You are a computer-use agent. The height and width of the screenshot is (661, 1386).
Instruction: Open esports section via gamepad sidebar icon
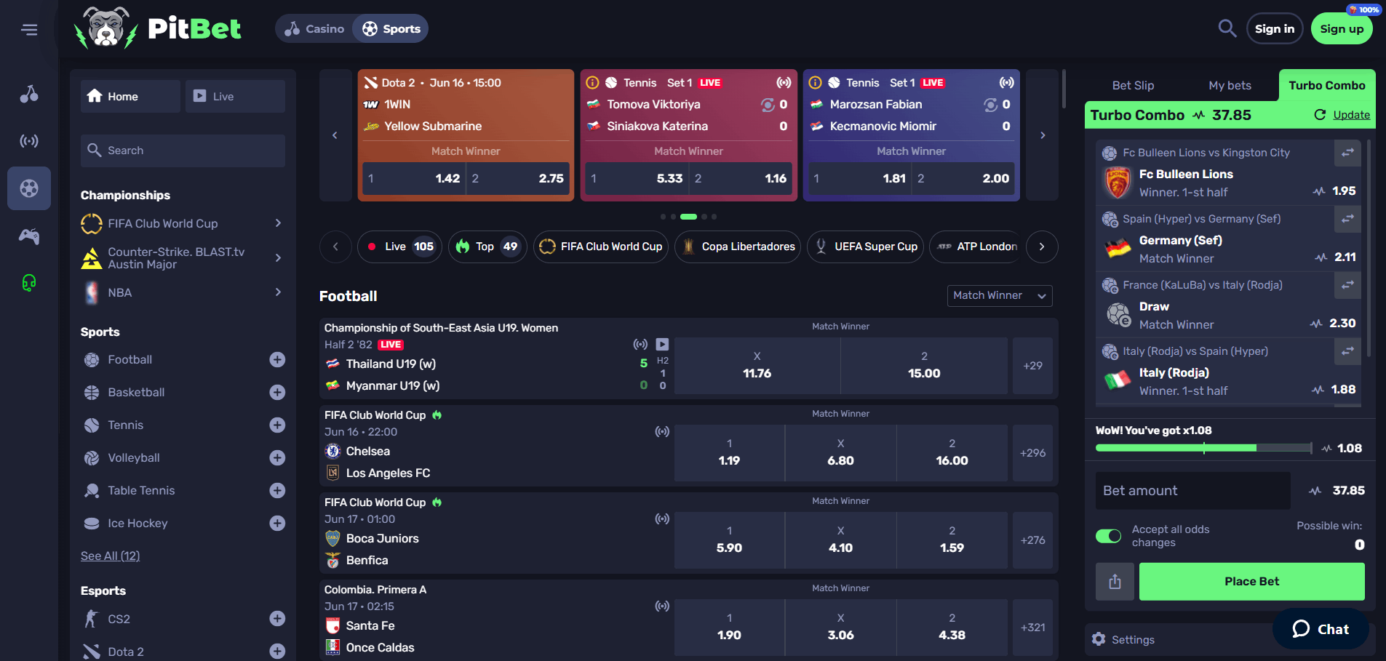[x=29, y=236]
